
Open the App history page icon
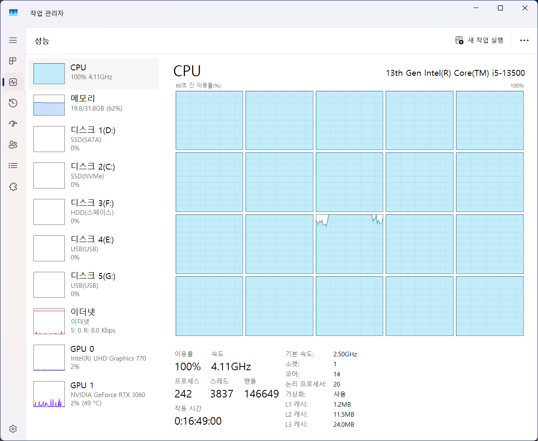point(13,103)
